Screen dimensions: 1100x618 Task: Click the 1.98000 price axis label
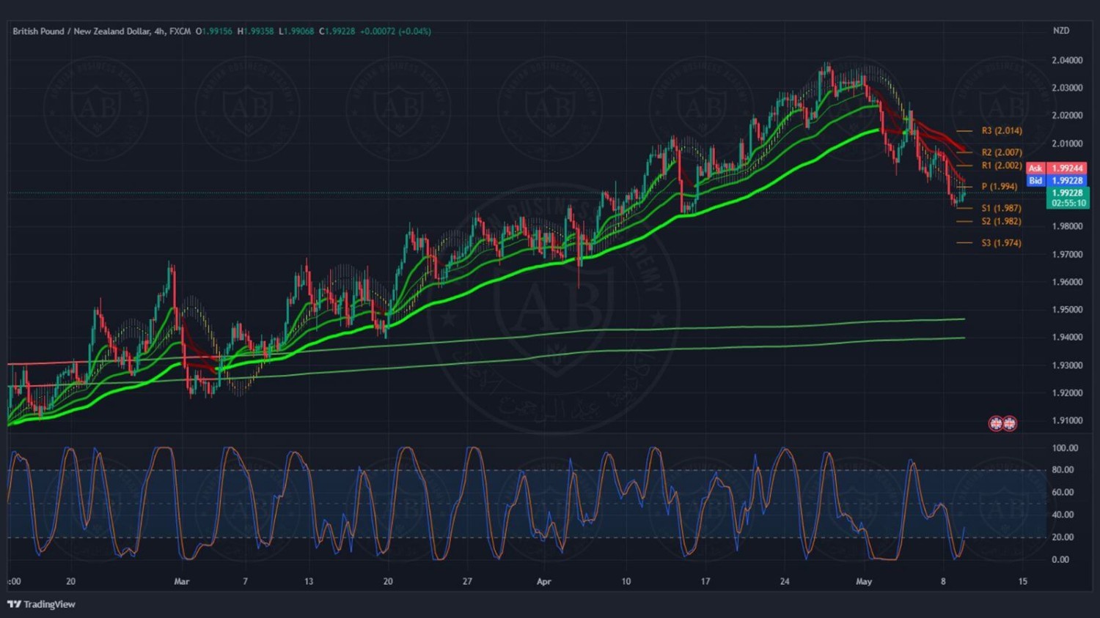[x=1067, y=226]
